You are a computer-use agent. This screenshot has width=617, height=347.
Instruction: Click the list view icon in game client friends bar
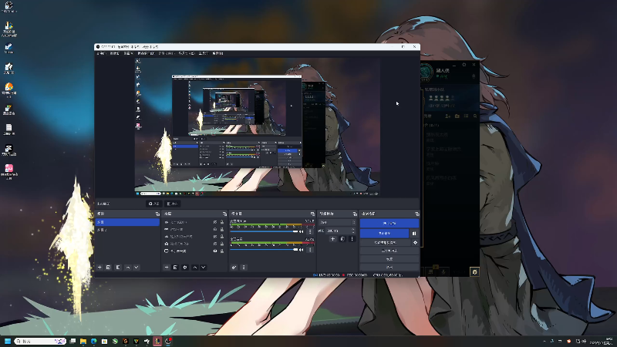click(466, 116)
